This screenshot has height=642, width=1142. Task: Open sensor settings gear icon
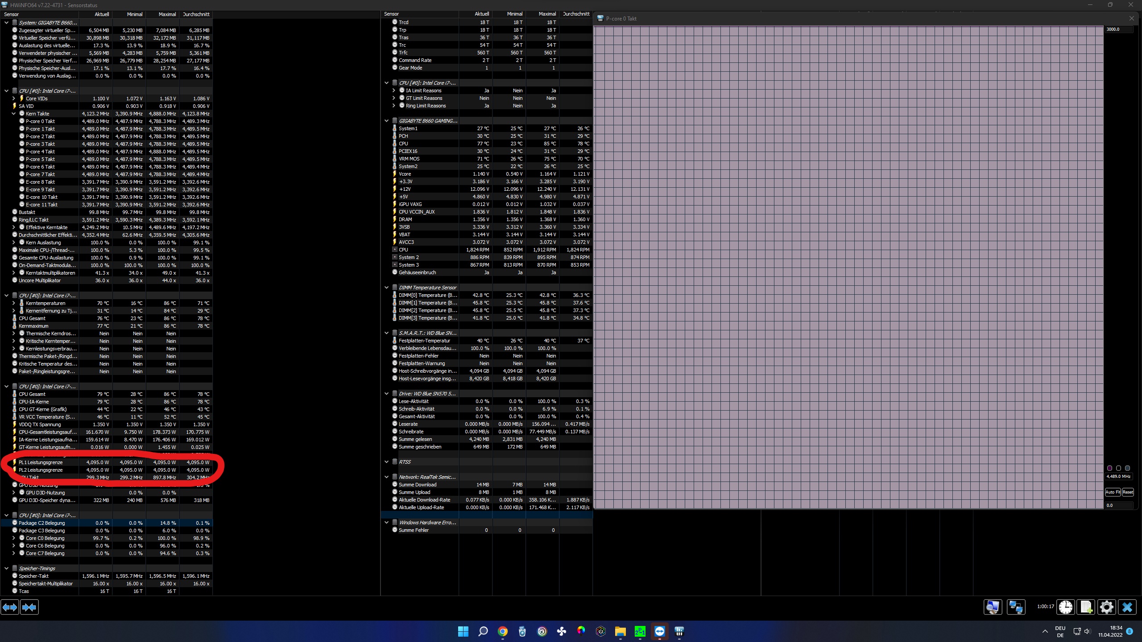pos(1106,607)
